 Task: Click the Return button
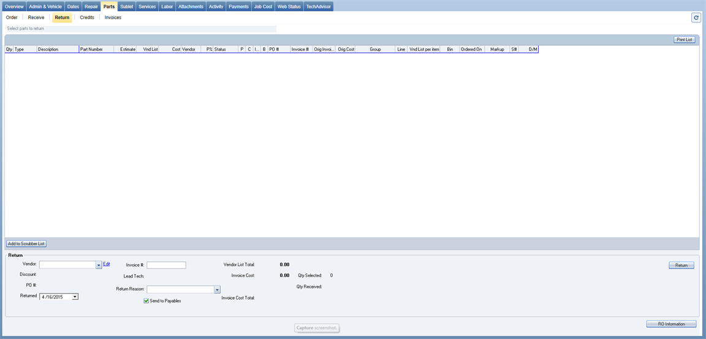(x=681, y=265)
